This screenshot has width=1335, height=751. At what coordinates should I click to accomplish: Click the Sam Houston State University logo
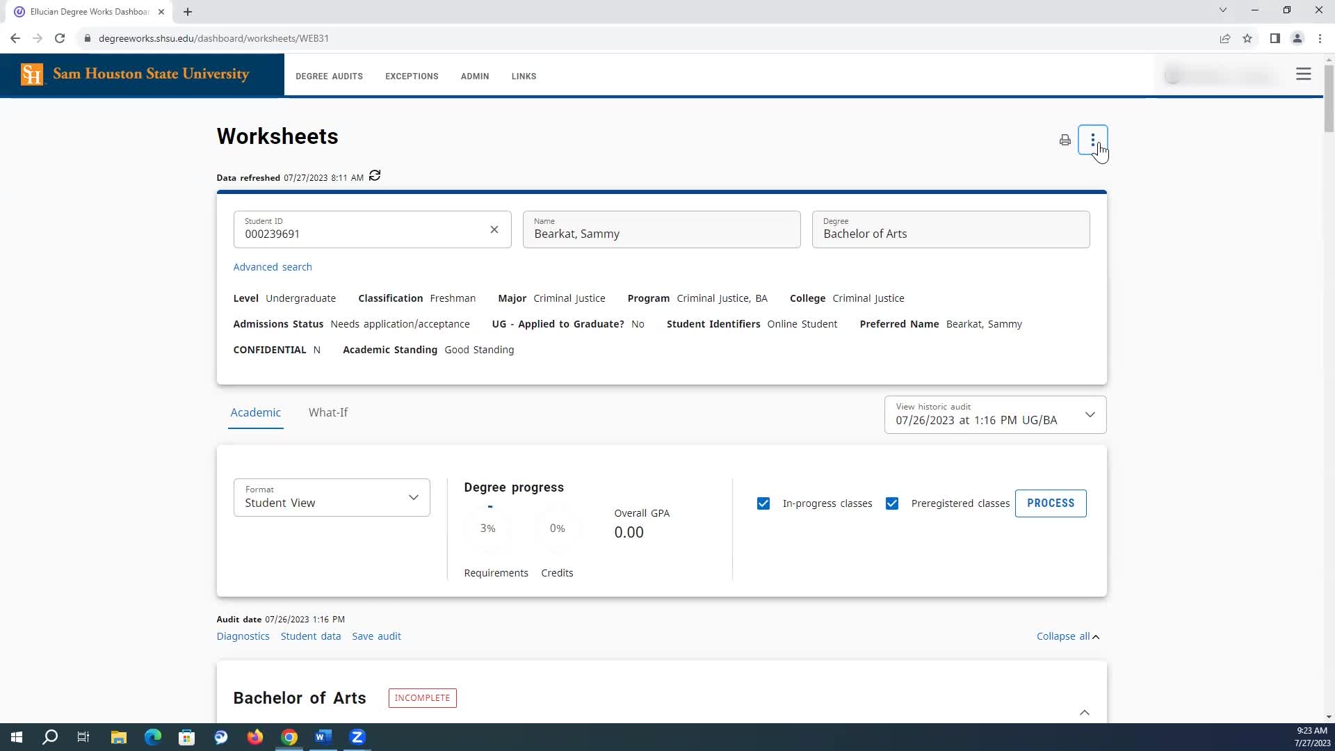click(x=136, y=74)
